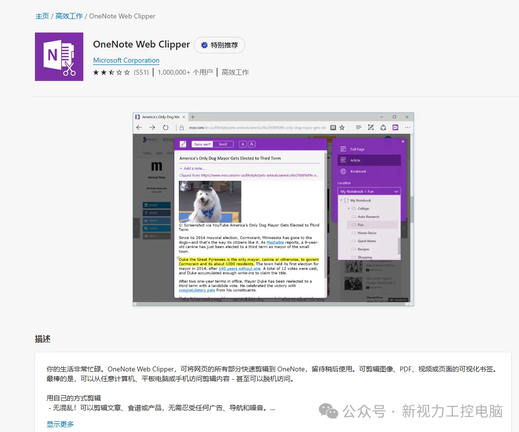Viewport: 519px width, 432px height.
Task: Click 显示更多 to expand the description
Action: click(x=60, y=424)
